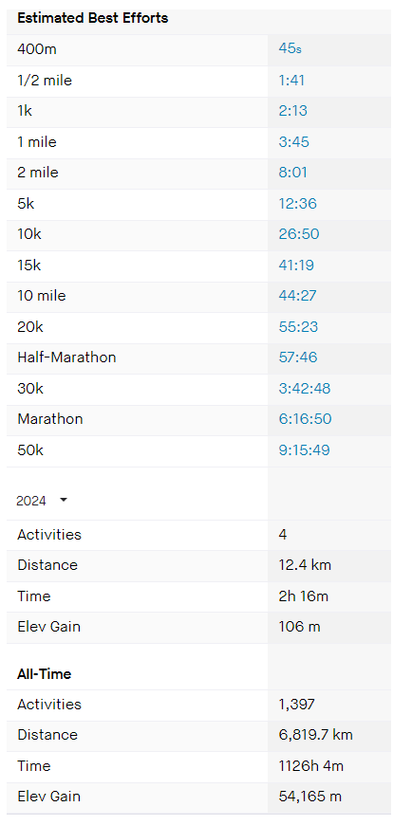Click the Estimated Best Efforts heading
This screenshot has width=412, height=825.
(x=93, y=18)
